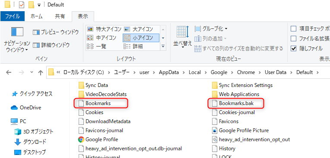The height and width of the screenshot is (158, 330).
Task: Open Quick Access Toolbar customize dropdown
Action: [39, 5]
